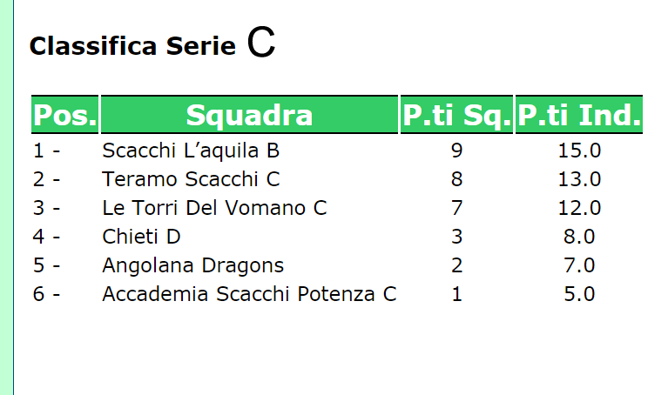Screen dimensions: 668x395
Task: Click the 5.0 value in last row
Action: coord(579,294)
